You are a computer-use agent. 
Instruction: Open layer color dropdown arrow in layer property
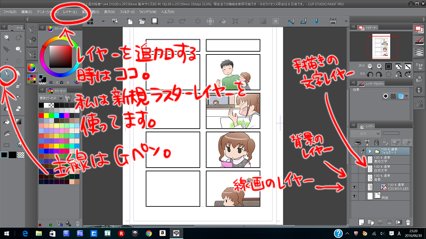pos(407,96)
